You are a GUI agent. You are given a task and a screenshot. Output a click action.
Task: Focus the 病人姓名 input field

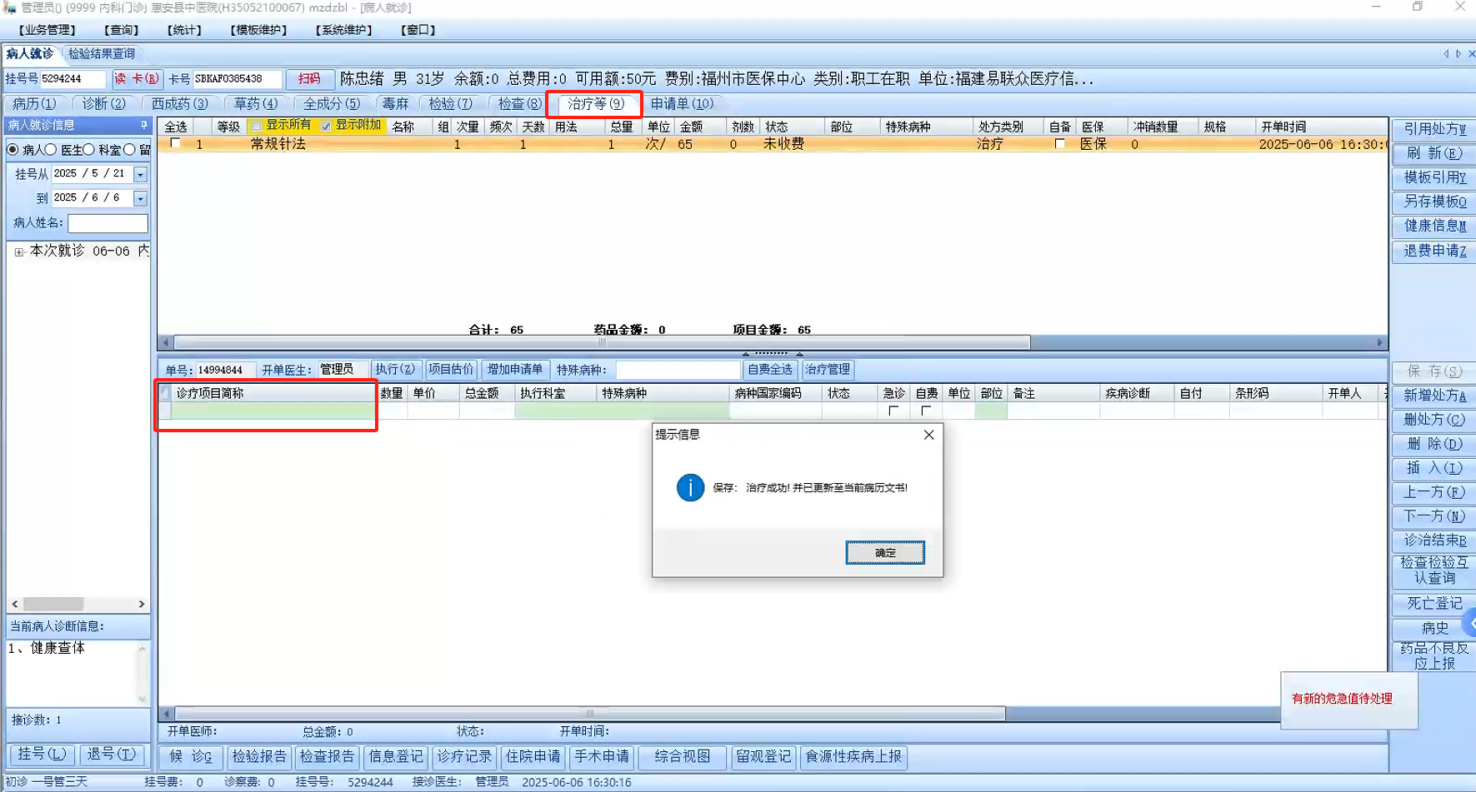tap(108, 223)
